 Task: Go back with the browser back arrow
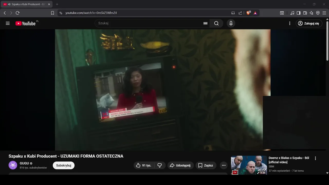5,13
